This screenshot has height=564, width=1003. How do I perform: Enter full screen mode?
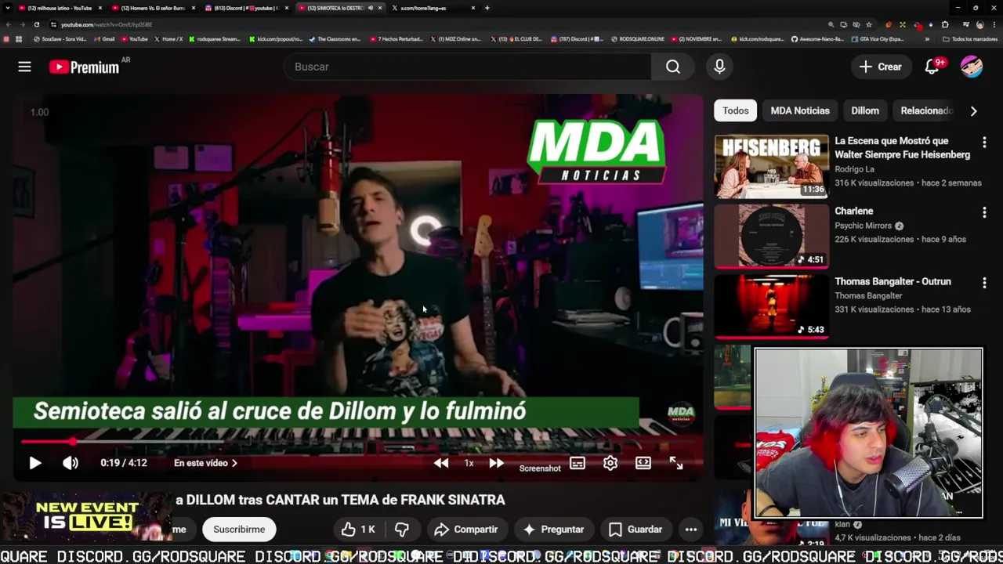676,463
